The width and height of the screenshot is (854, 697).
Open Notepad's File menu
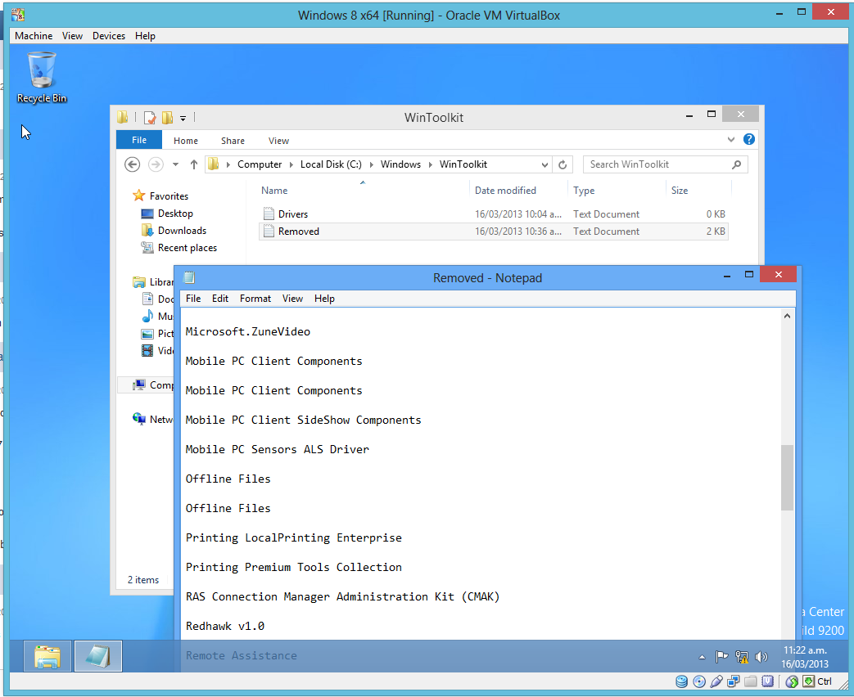192,298
